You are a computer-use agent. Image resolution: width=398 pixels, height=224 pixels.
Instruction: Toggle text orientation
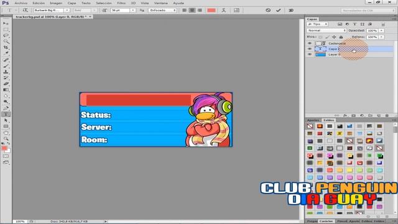25,10
